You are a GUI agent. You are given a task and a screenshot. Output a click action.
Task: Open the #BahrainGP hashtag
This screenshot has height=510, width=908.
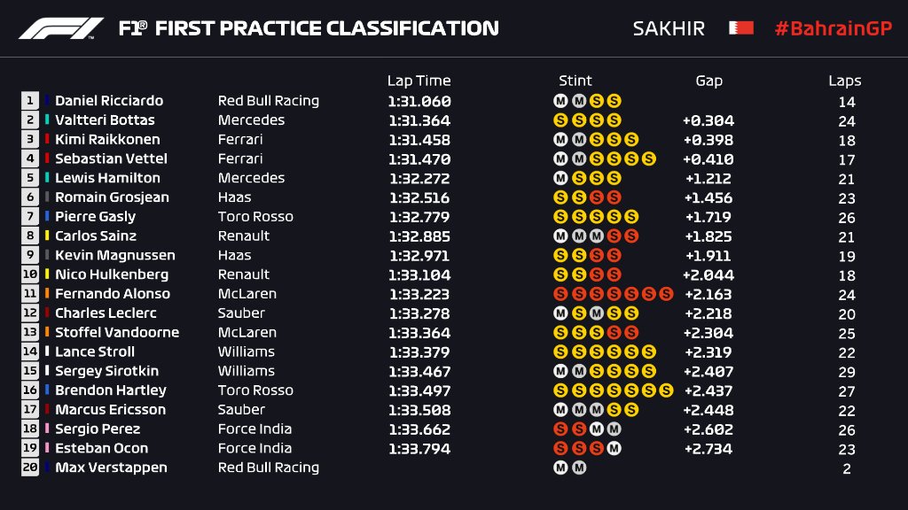tap(833, 28)
